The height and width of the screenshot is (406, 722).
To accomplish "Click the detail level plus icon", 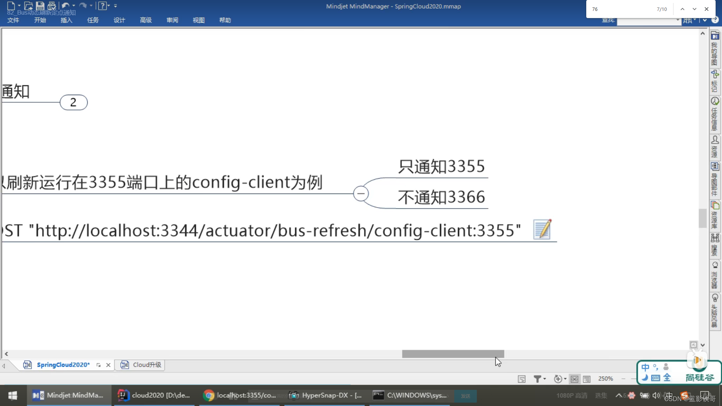I will pos(558,379).
